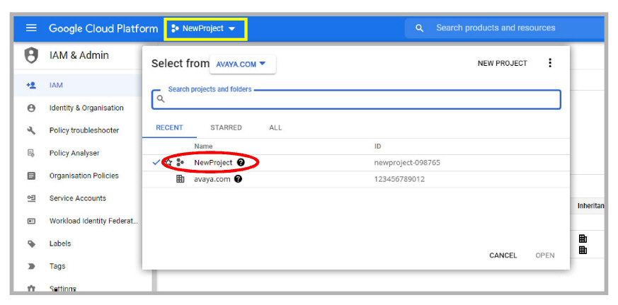The image size is (618, 305).
Task: Select the avaya.com organisation row
Action: [356, 179]
